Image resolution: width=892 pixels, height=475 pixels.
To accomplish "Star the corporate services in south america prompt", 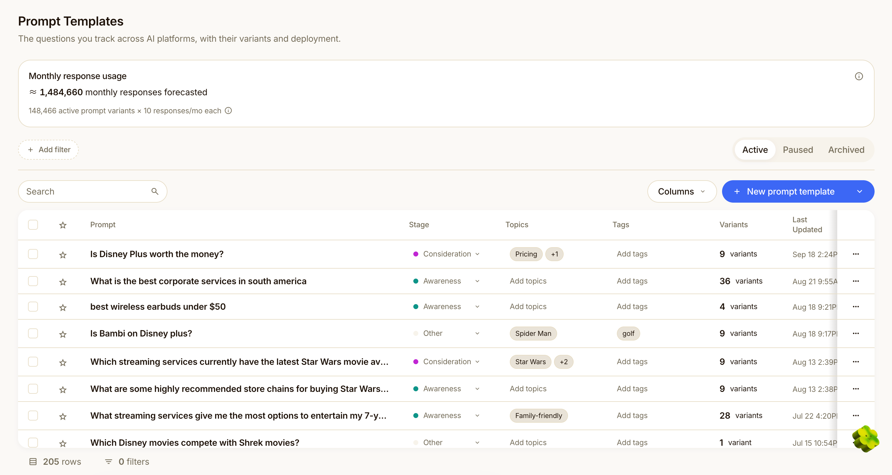I will [x=63, y=282].
